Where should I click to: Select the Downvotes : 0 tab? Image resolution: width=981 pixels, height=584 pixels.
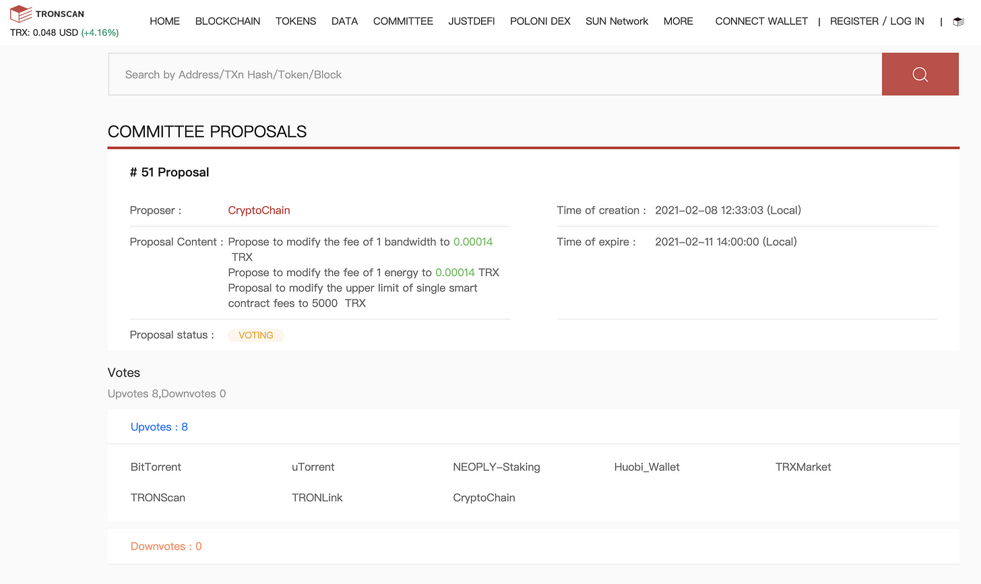click(x=166, y=546)
